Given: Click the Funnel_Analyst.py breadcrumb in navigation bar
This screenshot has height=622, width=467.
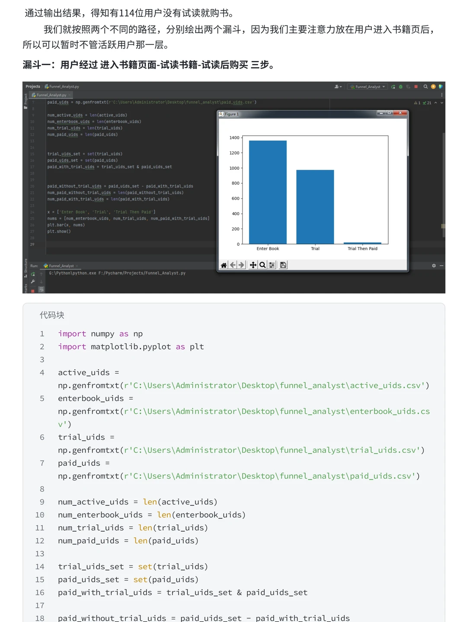Looking at the screenshot, I should 62,86.
